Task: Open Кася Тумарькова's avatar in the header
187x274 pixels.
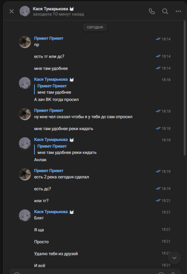Action: click(25, 11)
